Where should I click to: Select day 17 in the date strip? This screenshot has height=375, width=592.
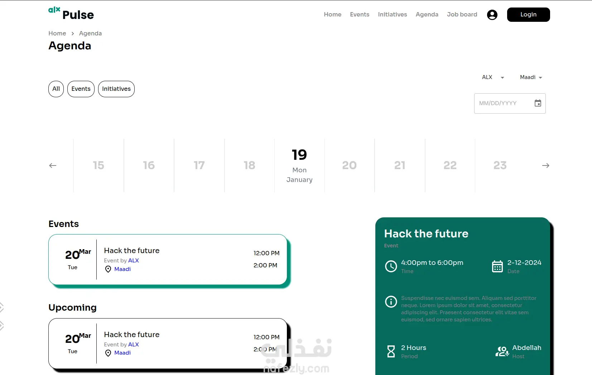pyautogui.click(x=199, y=166)
